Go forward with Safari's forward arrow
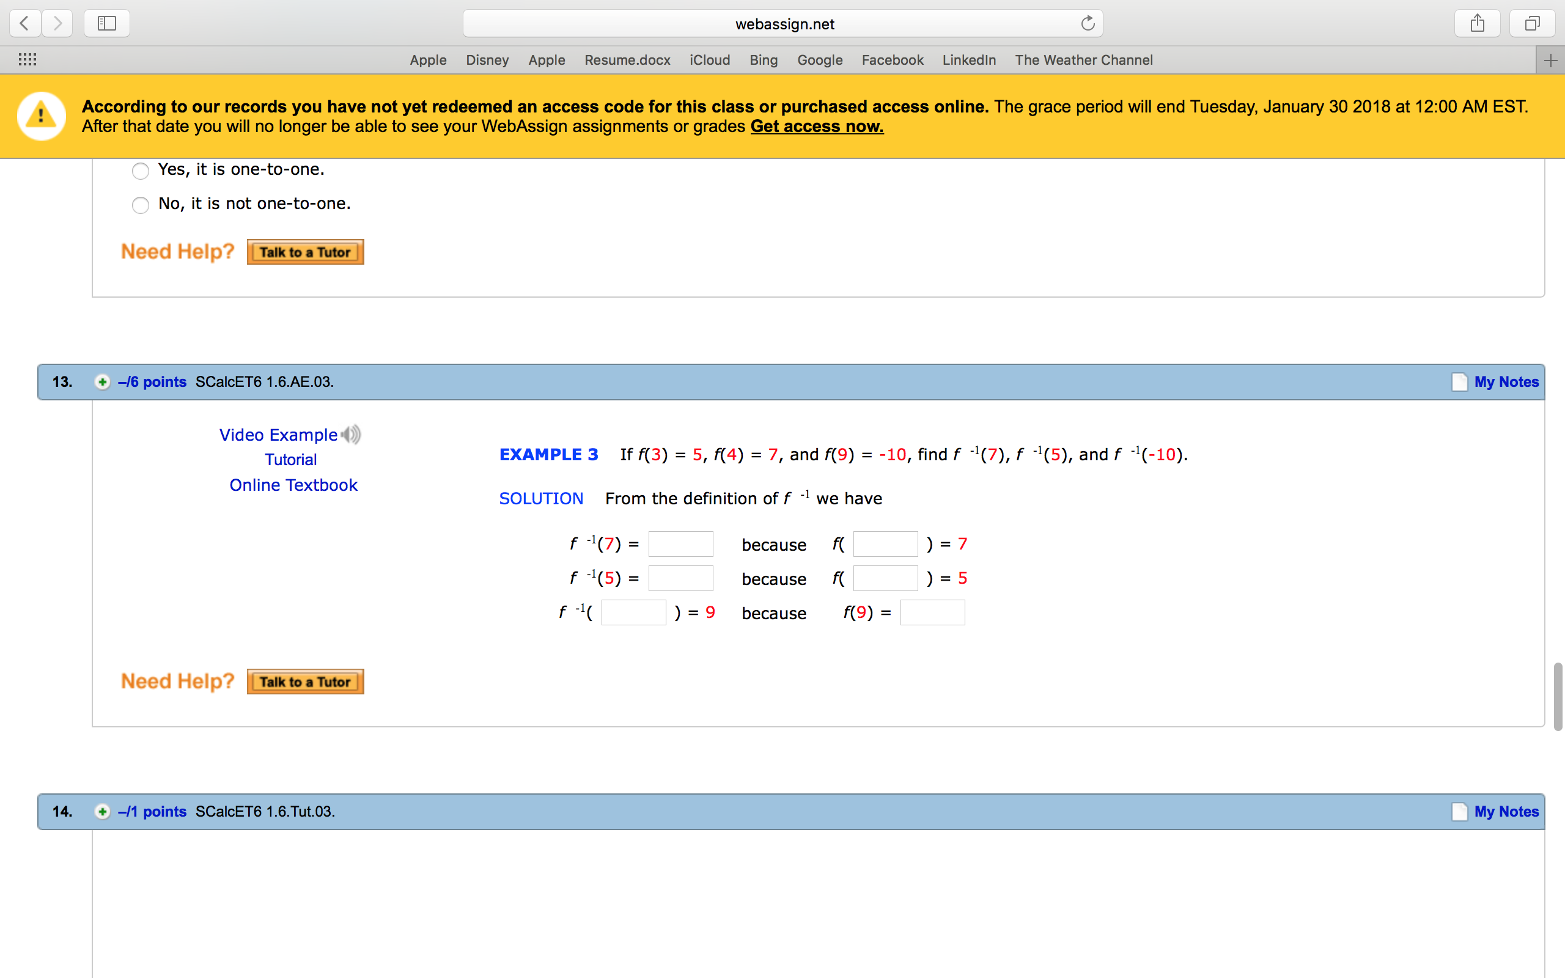The height and width of the screenshot is (978, 1565). [x=57, y=24]
